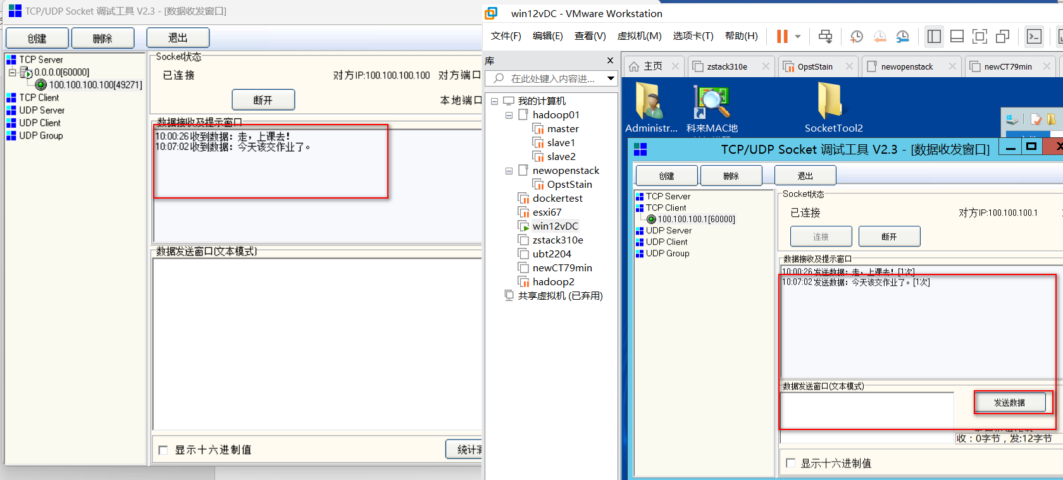Toggle the library sidebar view icon
The image size is (1063, 480).
point(934,36)
